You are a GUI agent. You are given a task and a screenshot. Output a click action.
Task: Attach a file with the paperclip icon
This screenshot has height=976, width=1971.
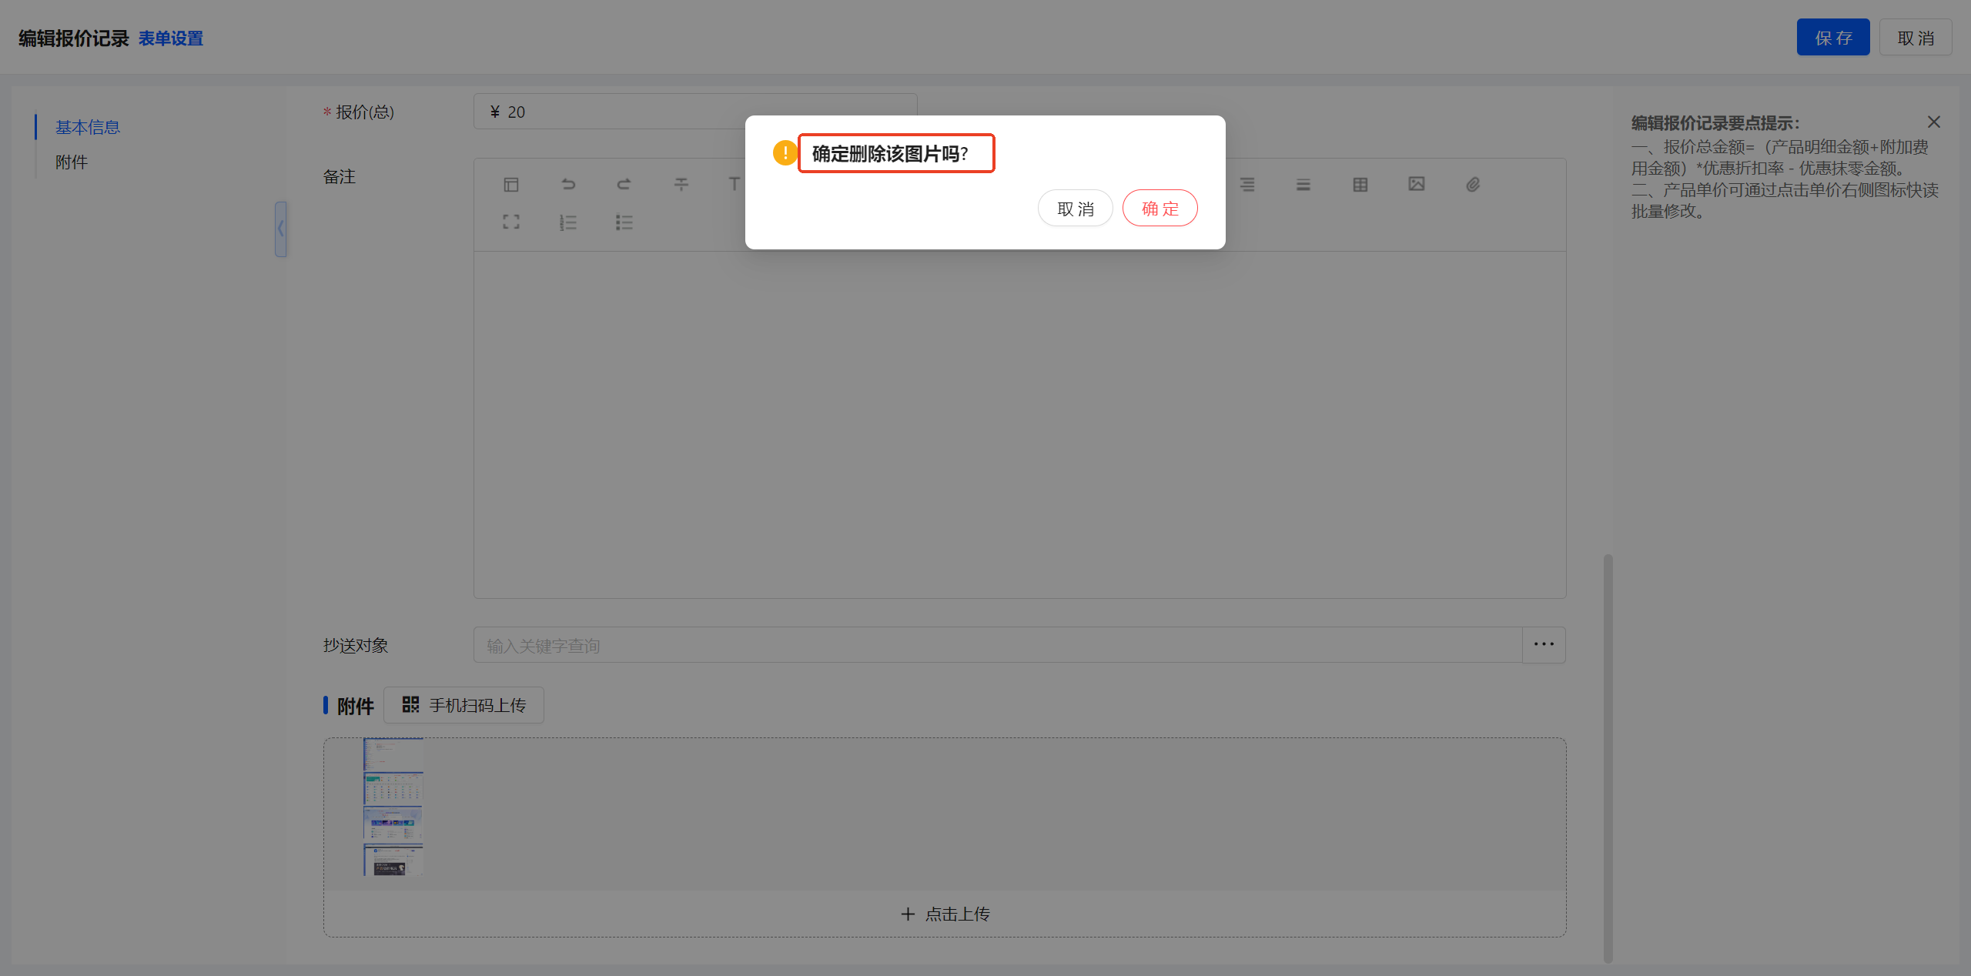(x=1473, y=185)
